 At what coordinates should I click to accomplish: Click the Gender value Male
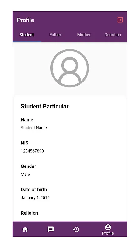point(25,174)
